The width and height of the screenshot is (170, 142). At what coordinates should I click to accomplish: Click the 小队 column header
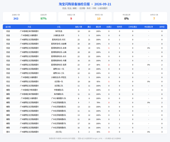pyautogui.click(x=59, y=27)
